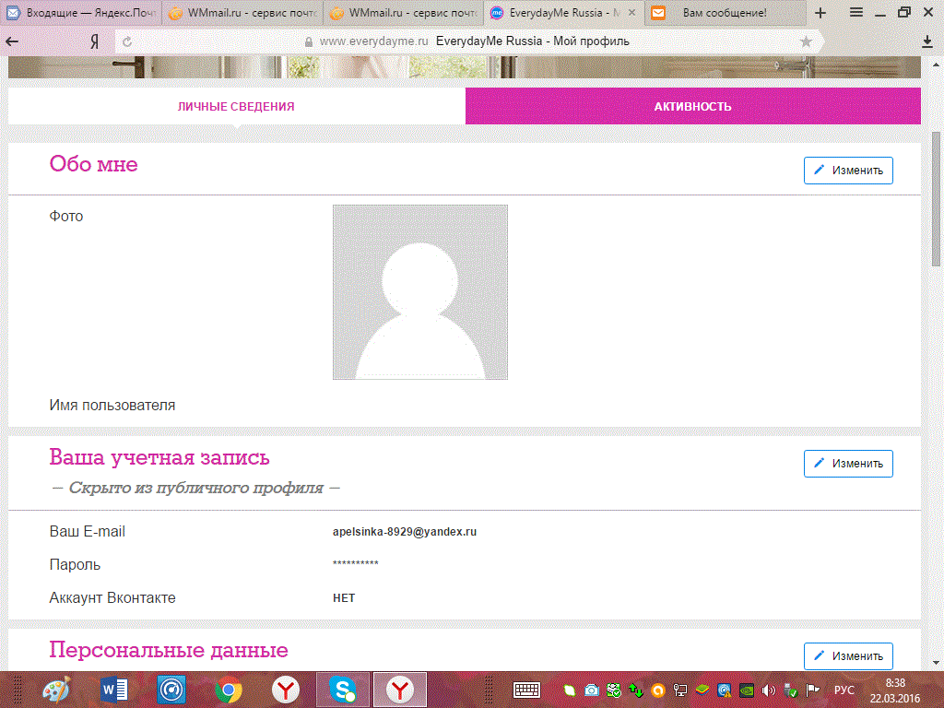Click the Пароль label

coord(75,565)
